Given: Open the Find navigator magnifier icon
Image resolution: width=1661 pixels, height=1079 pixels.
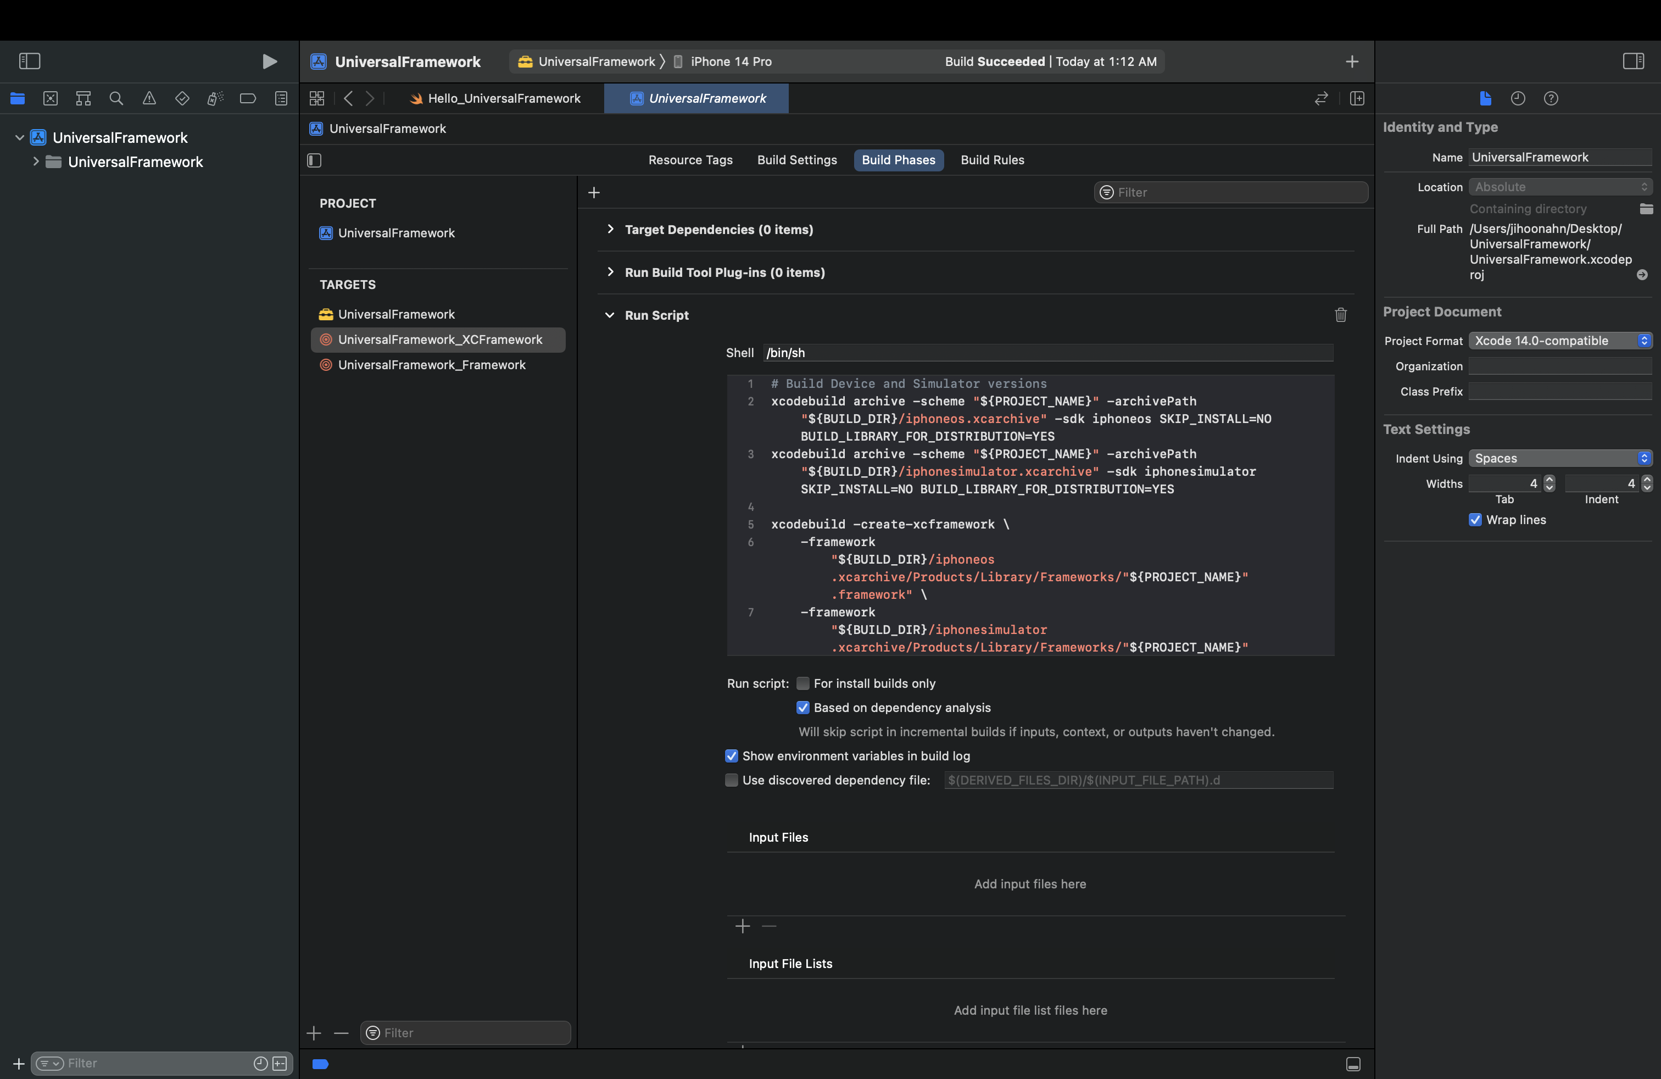Looking at the screenshot, I should pos(116,98).
